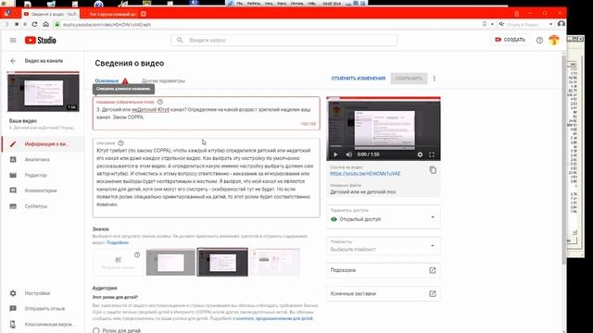This screenshot has height=333, width=593.
Task: Open Информация о видео in sidebar
Action: point(44,144)
